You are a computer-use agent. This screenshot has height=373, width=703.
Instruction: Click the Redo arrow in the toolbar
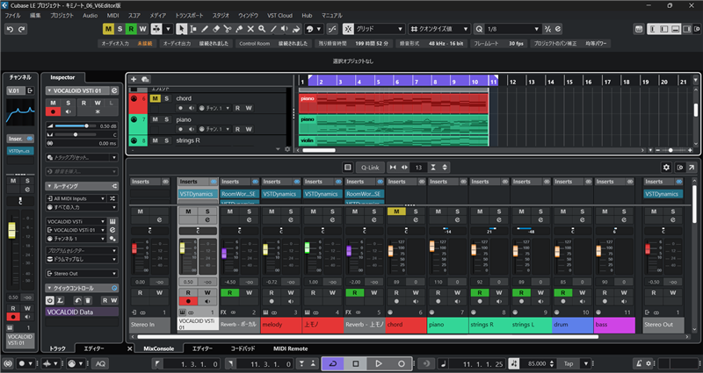[x=21, y=29]
